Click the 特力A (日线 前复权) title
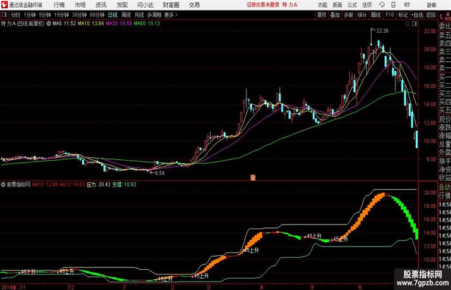This screenshot has height=290, width=451. pyautogui.click(x=23, y=24)
